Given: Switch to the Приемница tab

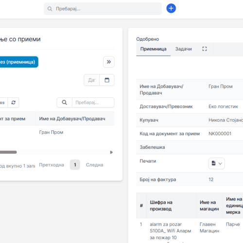Looking at the screenshot, I should coord(153,49).
